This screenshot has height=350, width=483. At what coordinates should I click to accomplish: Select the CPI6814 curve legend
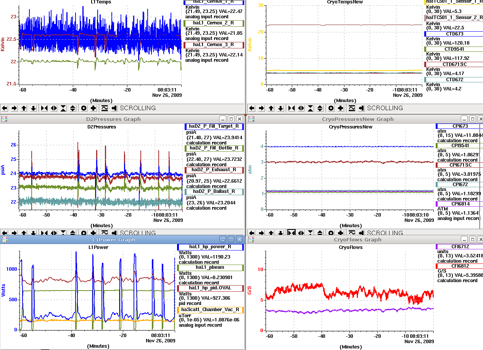pyautogui.click(x=459, y=204)
